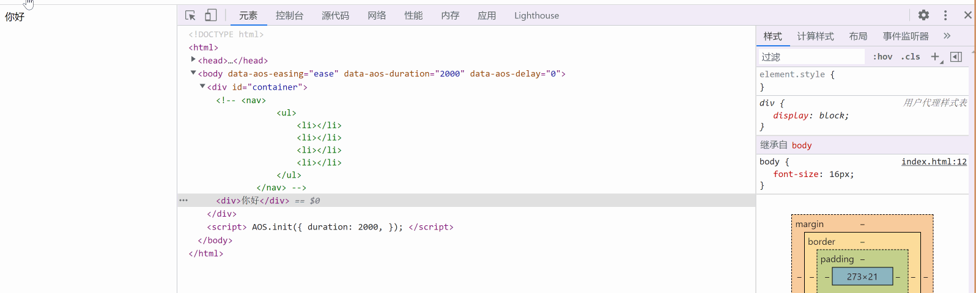The image size is (976, 293).
Task: Switch to the 控制台 tab
Action: tap(289, 15)
